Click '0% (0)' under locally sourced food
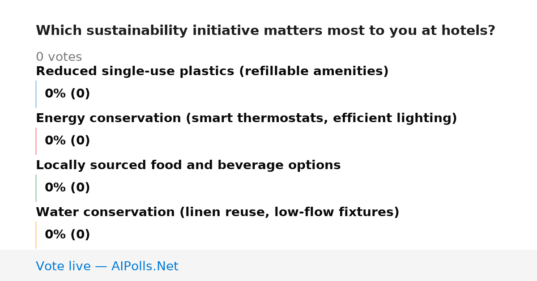Viewport: 537px width, 281px height. 67,188
